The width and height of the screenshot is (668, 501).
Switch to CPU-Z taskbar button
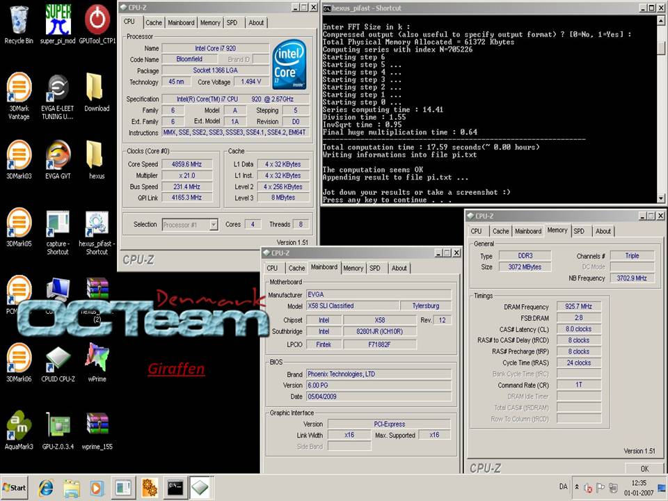tap(200, 488)
